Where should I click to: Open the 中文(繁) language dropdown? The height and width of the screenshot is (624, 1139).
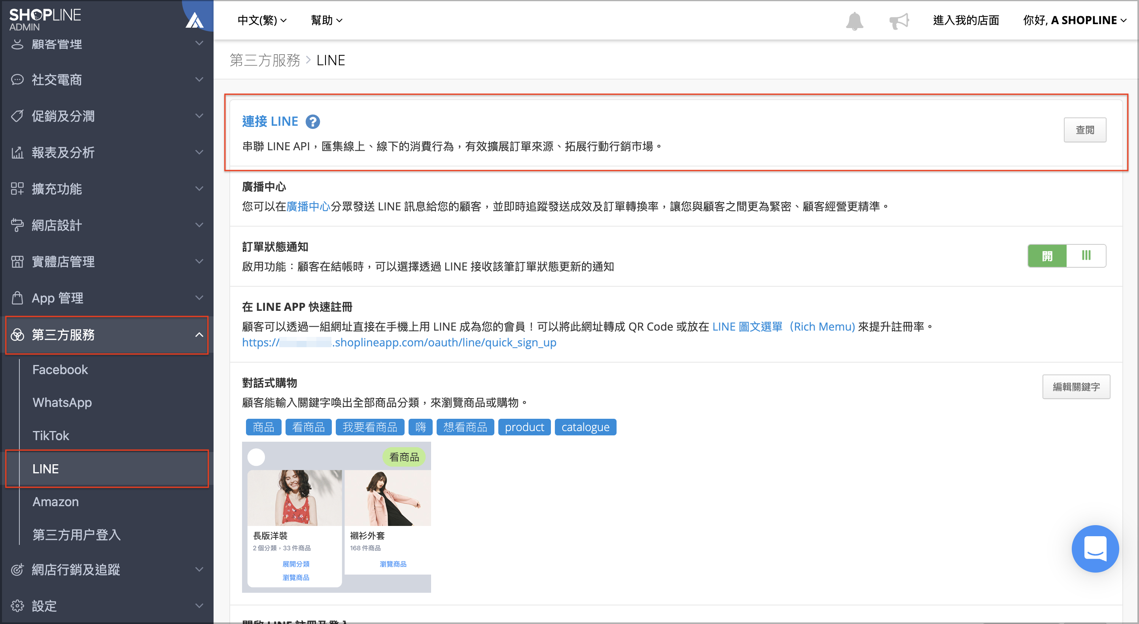click(x=262, y=20)
